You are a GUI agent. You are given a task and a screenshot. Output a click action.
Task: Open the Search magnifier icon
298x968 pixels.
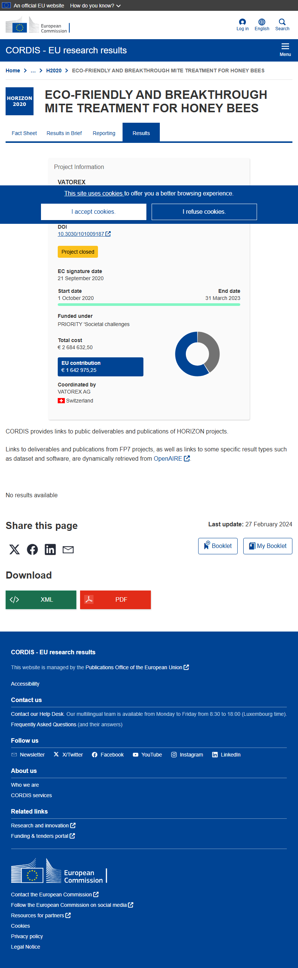coord(282,25)
